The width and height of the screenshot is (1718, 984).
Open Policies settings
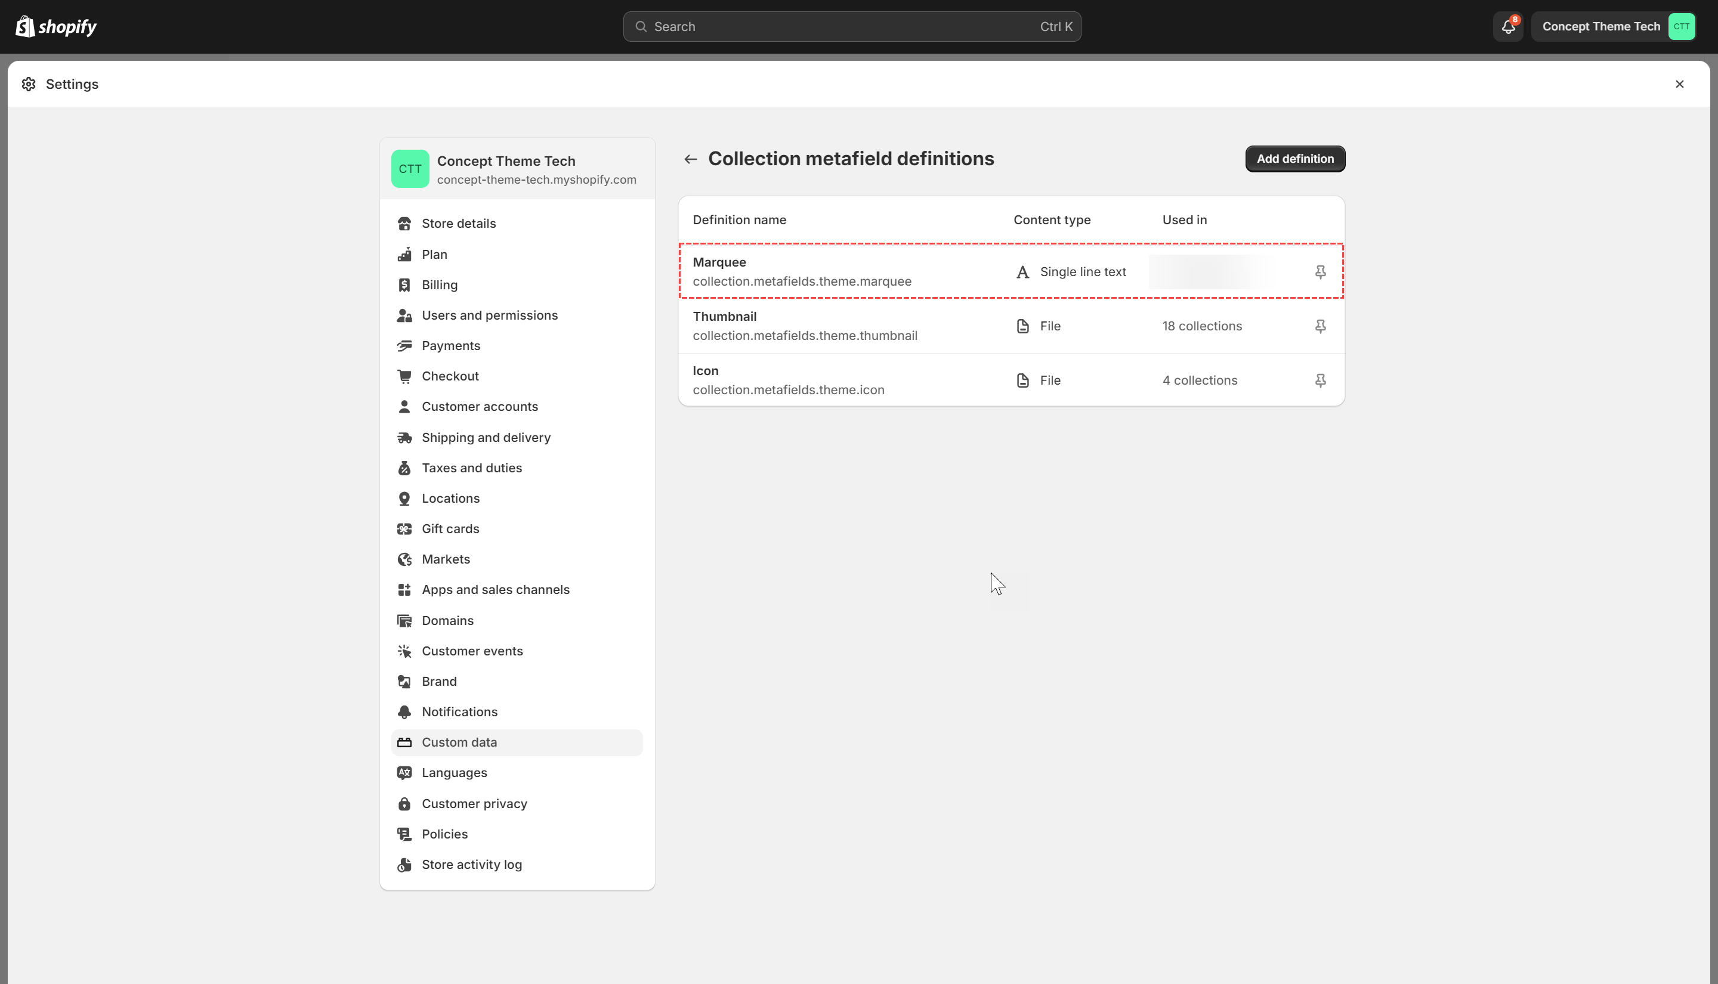(517, 834)
